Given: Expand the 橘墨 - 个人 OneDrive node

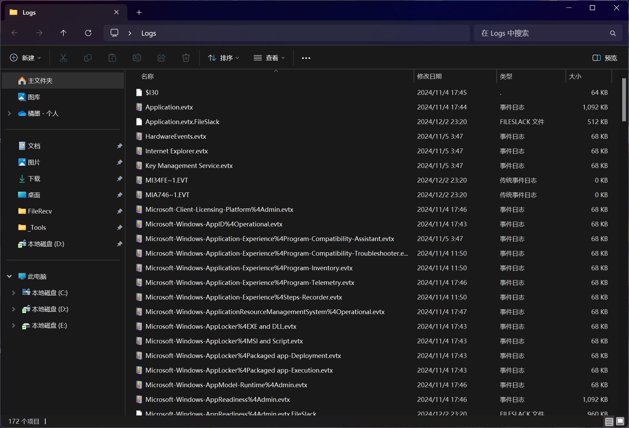Looking at the screenshot, I should point(10,113).
